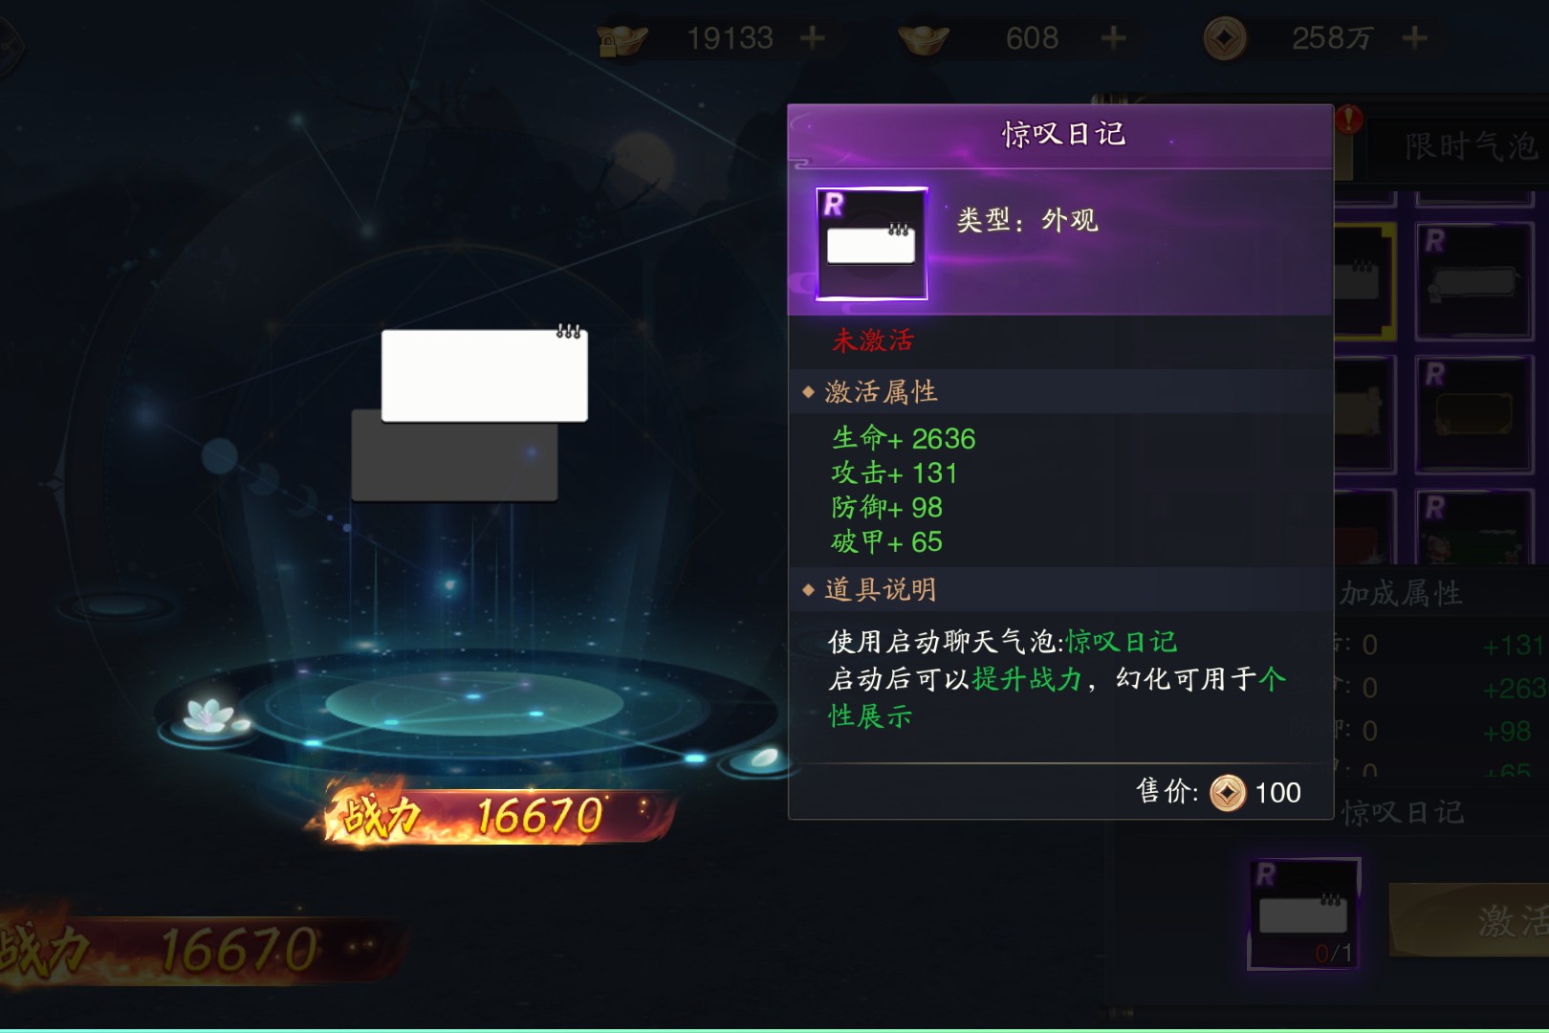The width and height of the screenshot is (1549, 1033).
Task: Add more locked gold ingots with plus
Action: coord(813,38)
